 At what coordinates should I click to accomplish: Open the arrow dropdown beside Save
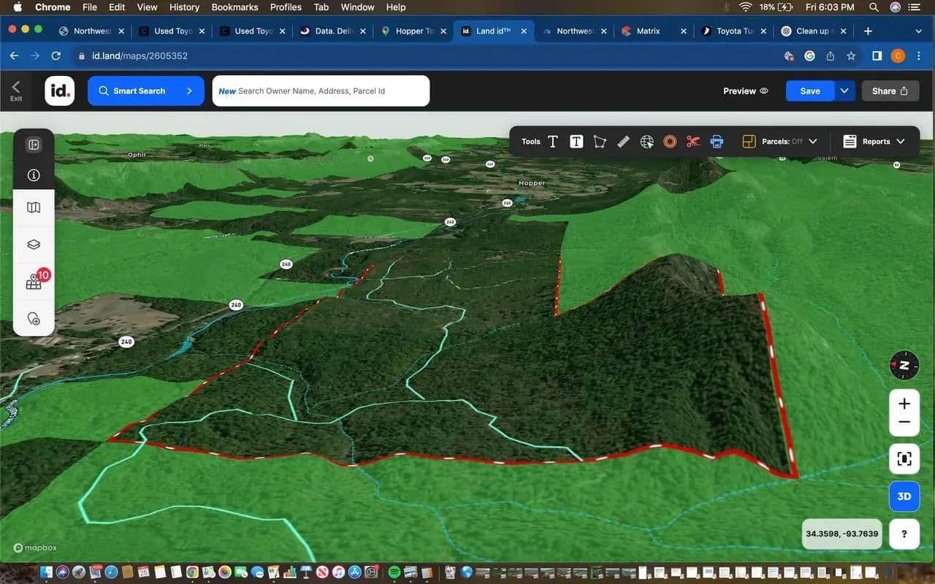(844, 91)
